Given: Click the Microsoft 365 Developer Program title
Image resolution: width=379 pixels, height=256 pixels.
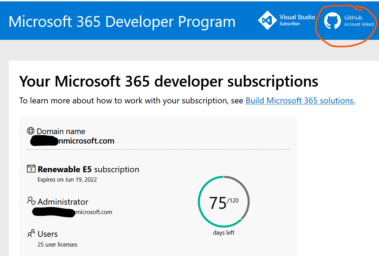Looking at the screenshot, I should pos(122,22).
